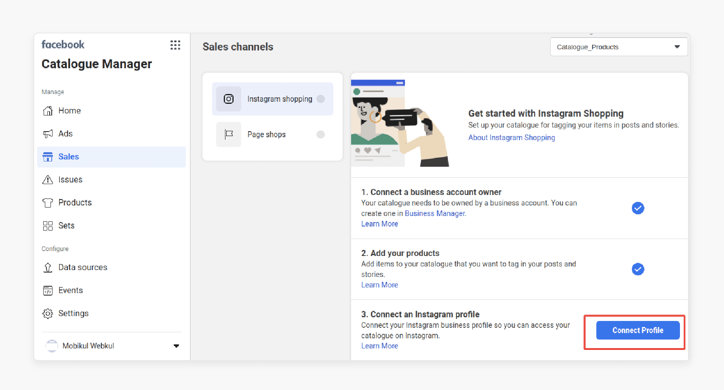Open the Issues menu item
Screen dimensions: 724x390
coord(112,180)
